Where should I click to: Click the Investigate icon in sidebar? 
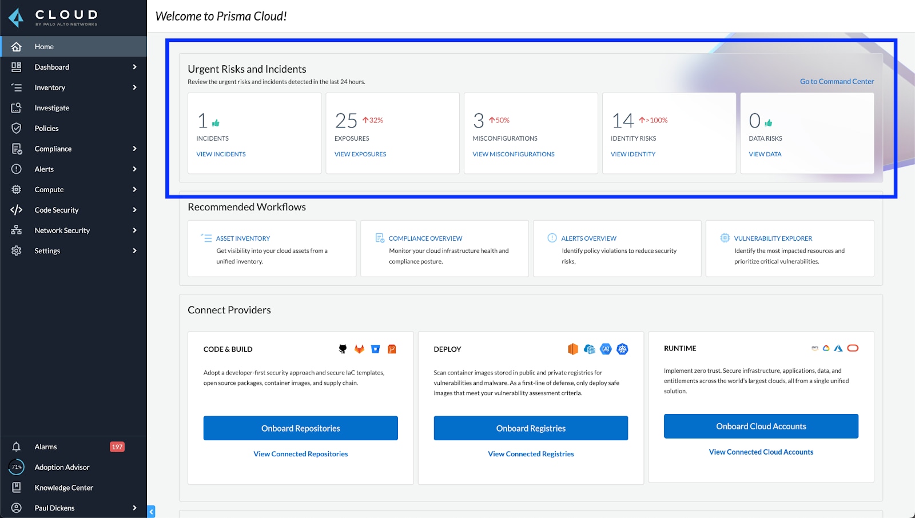17,107
